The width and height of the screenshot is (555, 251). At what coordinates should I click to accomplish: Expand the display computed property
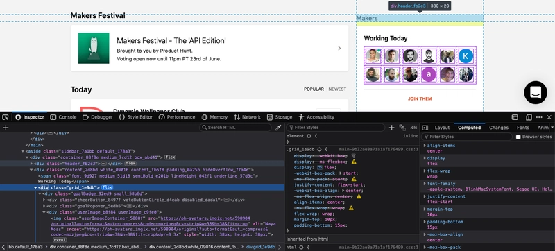coord(425,158)
